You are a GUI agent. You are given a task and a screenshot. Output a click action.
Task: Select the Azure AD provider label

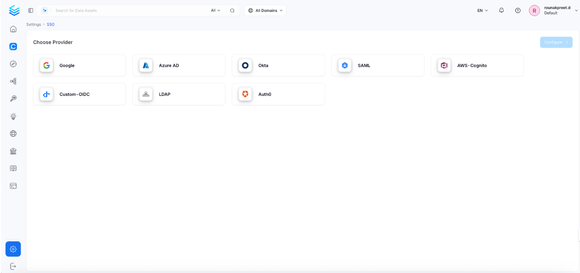pos(169,66)
